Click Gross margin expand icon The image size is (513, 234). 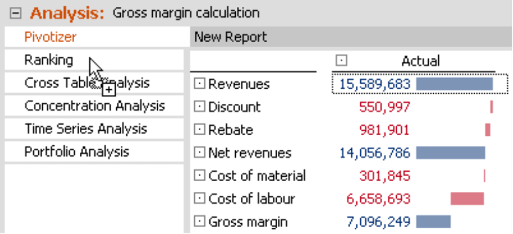point(199,221)
